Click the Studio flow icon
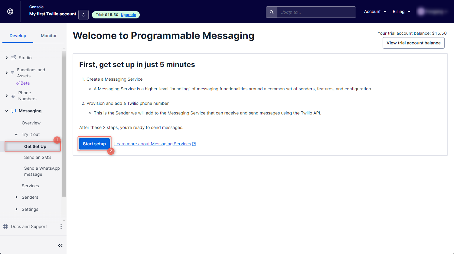454x254 pixels. pyautogui.click(x=13, y=58)
